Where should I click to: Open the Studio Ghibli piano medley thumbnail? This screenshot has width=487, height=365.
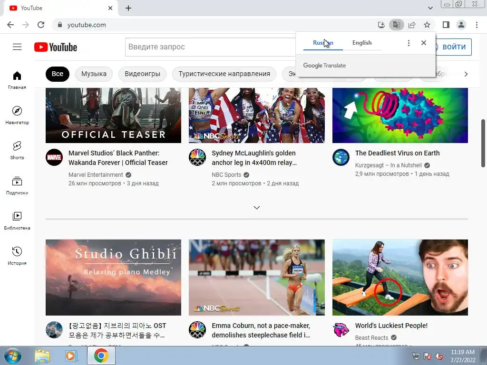click(x=113, y=277)
